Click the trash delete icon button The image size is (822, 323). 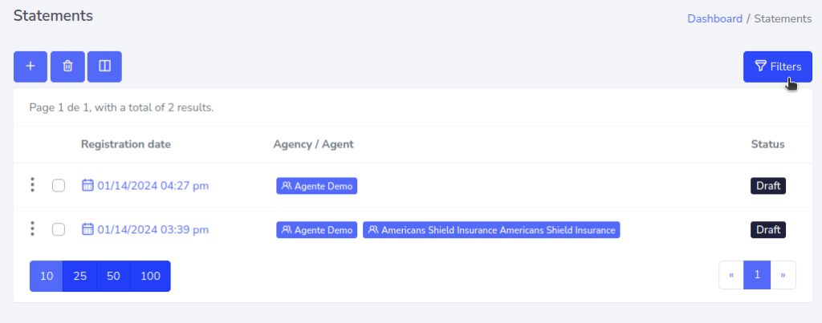67,67
